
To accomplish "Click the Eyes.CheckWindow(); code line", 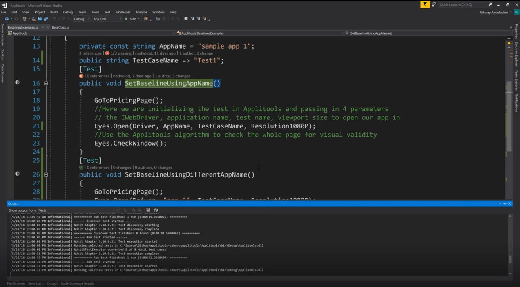I will (x=130, y=143).
